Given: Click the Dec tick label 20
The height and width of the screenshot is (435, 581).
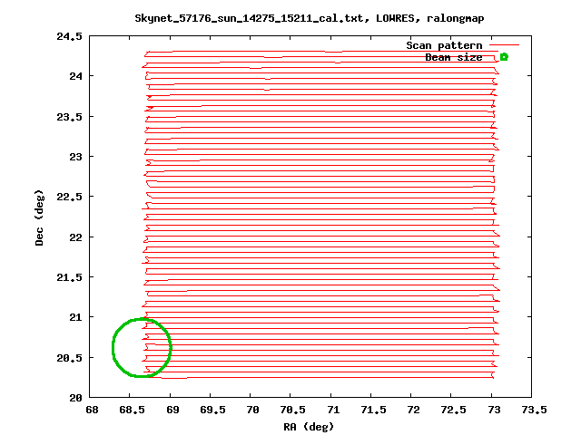Looking at the screenshot, I should 75,398.
